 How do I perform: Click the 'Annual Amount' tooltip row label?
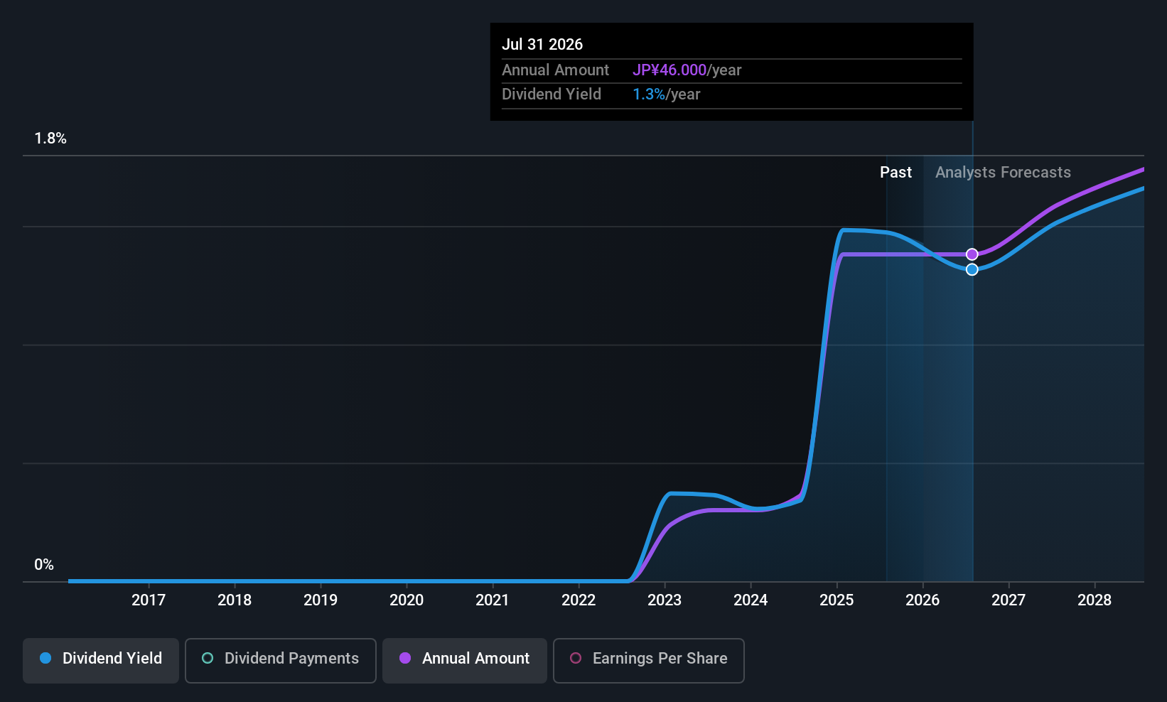[x=555, y=70]
